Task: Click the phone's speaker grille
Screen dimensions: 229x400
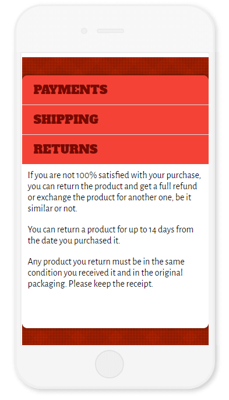Action: click(x=110, y=31)
